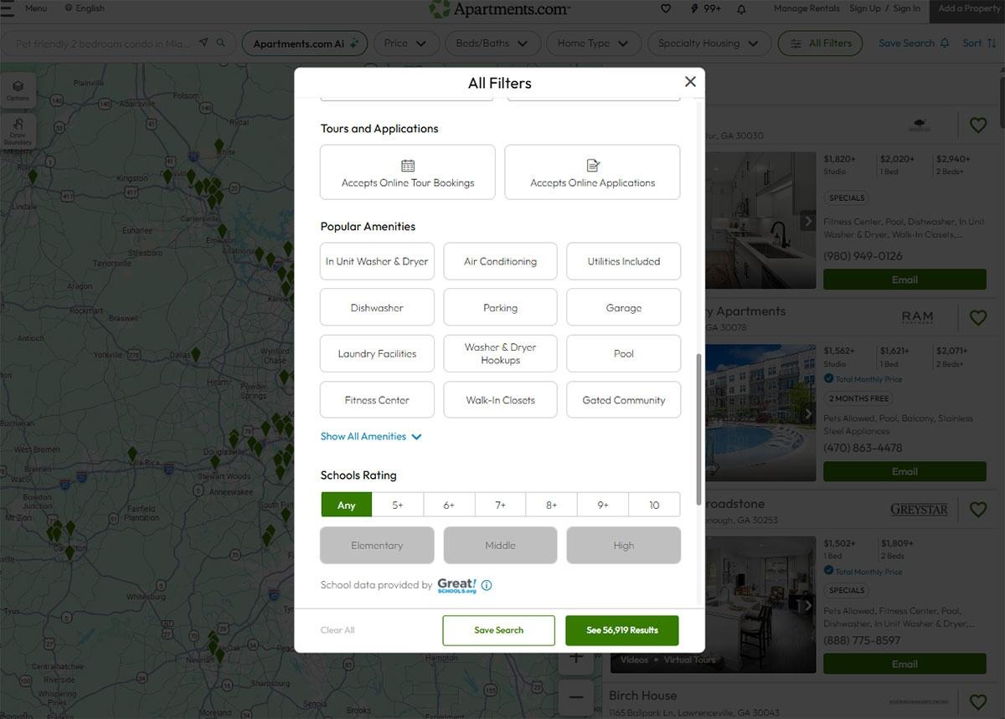Favorite the first listing with heart icon
This screenshot has height=719, width=1005.
pos(977,126)
